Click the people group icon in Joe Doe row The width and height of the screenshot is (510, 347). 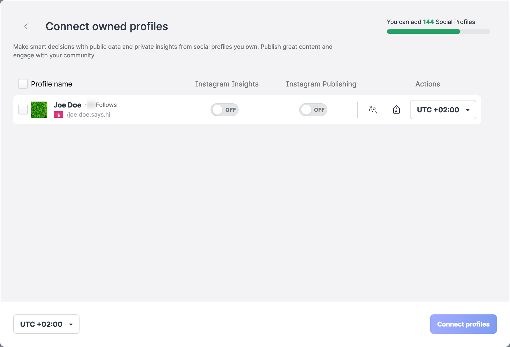point(373,110)
